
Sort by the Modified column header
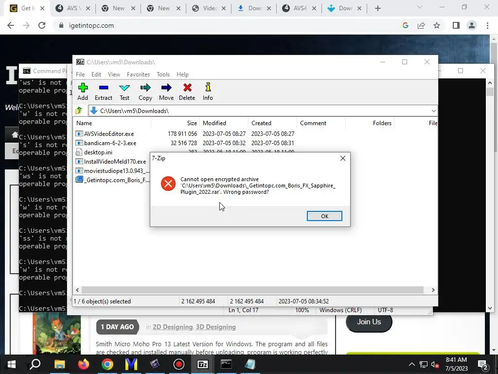click(224, 123)
